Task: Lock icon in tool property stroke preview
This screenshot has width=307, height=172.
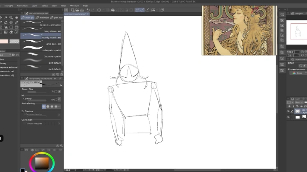Action: tap(61, 85)
